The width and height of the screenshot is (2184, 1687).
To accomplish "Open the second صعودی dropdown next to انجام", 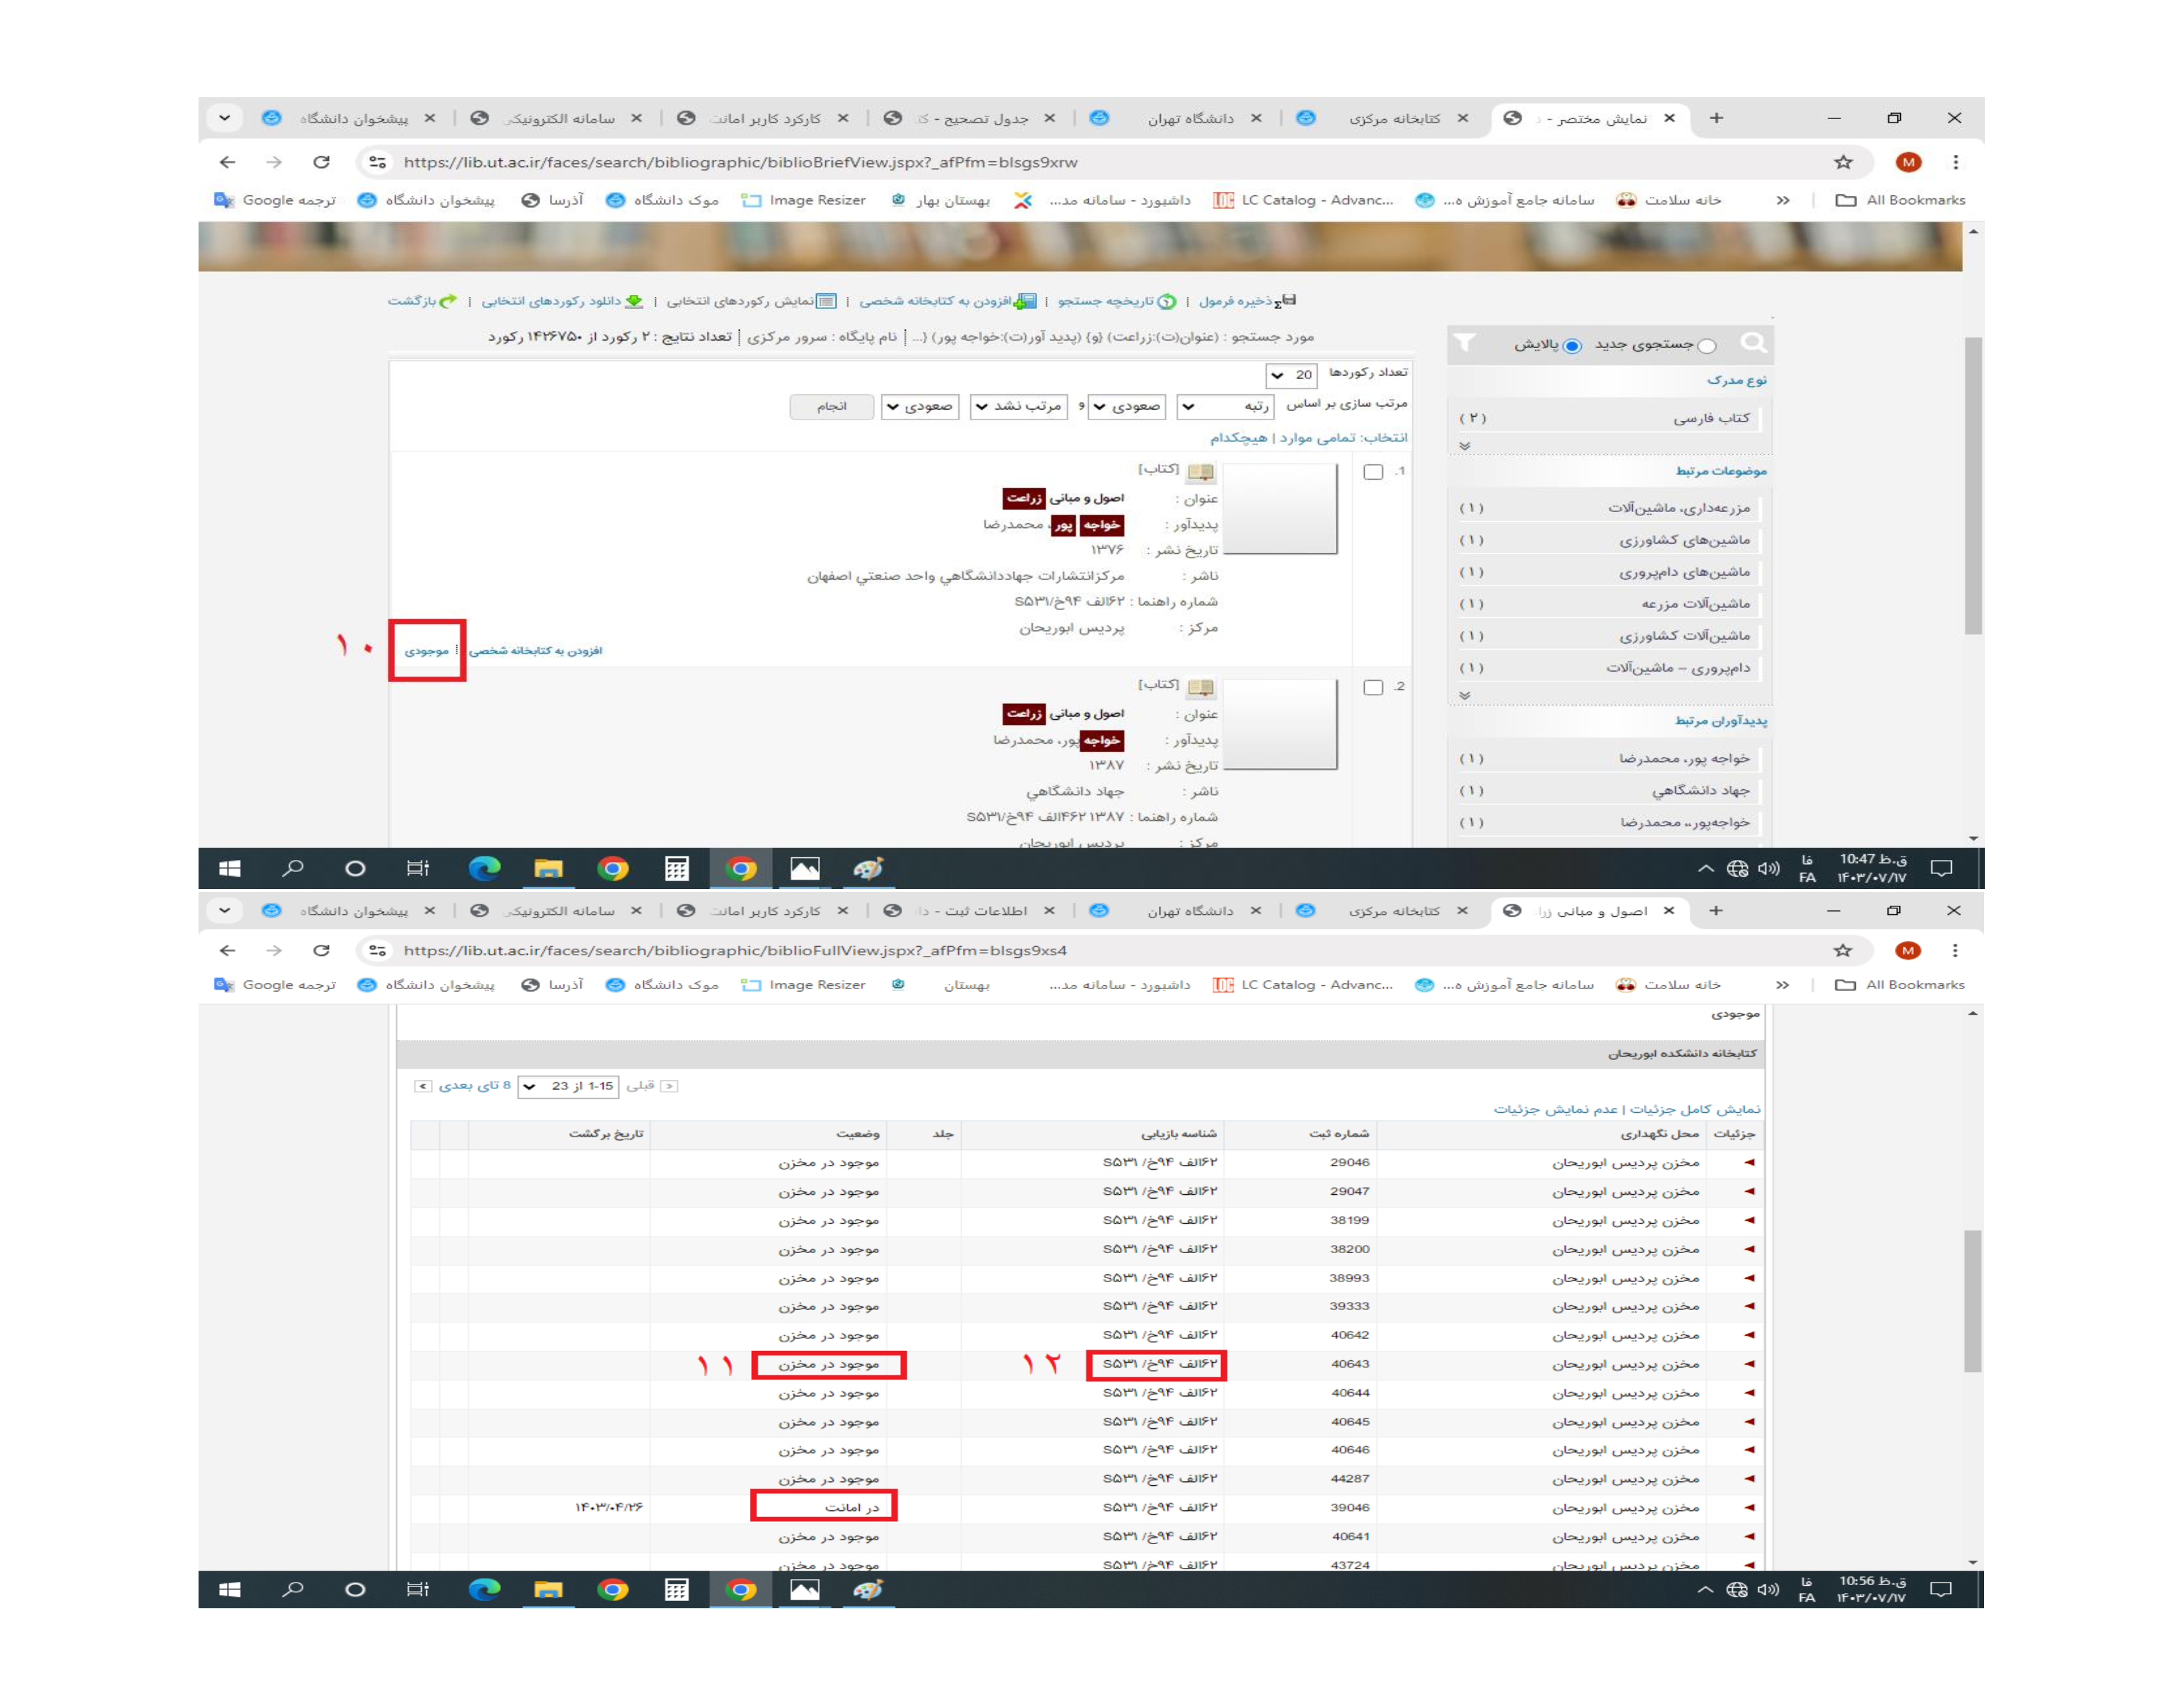I will pyautogui.click(x=919, y=406).
